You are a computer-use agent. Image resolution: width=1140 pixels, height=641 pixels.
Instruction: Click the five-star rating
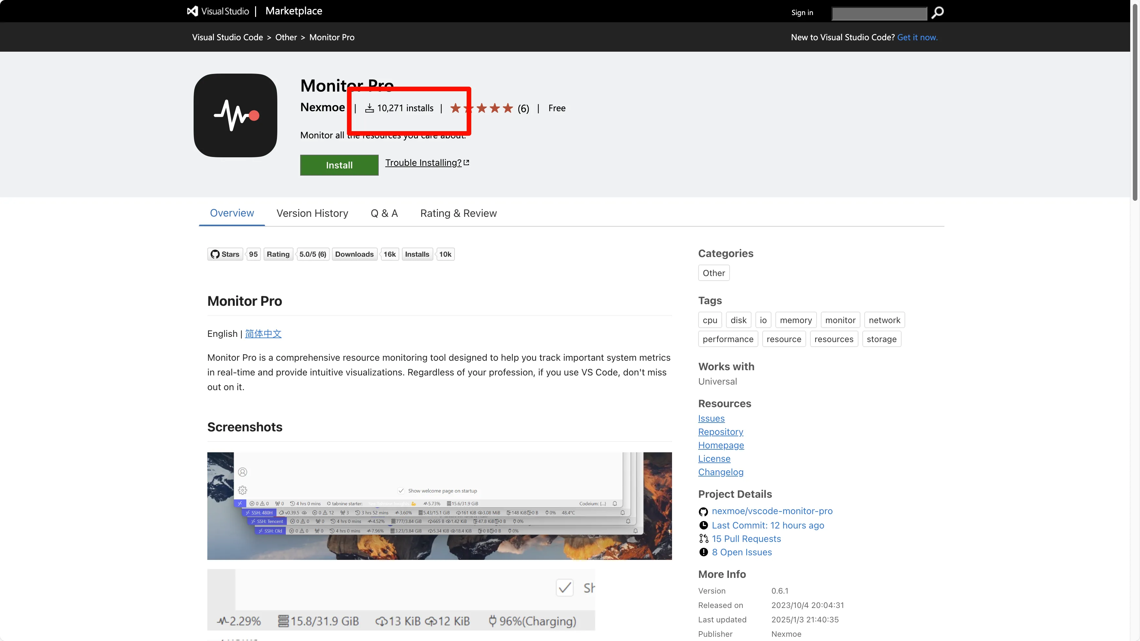[x=481, y=108]
